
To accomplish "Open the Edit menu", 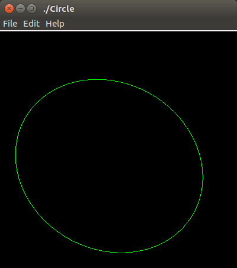I will (x=31, y=24).
